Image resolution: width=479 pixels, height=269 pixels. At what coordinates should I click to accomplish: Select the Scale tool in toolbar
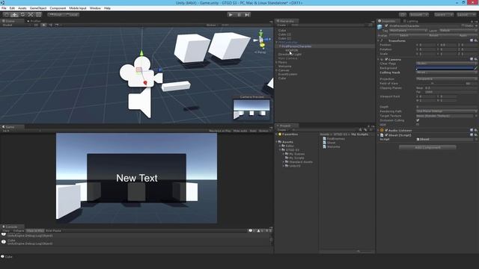coord(31,15)
